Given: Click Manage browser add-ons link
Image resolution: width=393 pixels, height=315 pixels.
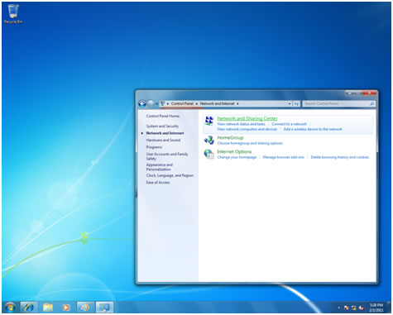Looking at the screenshot, I should pos(283,157).
